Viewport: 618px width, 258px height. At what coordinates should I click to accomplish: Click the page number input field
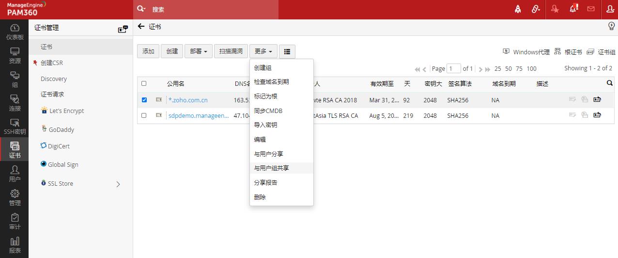(454, 68)
